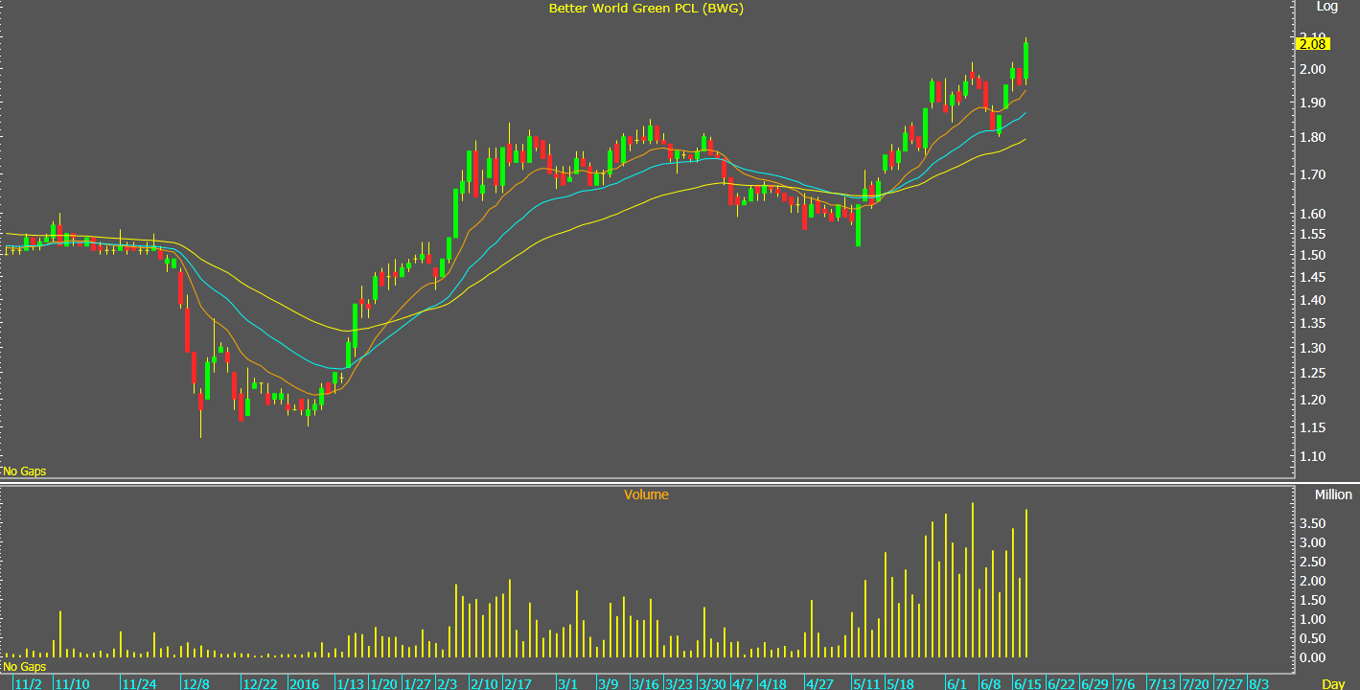Click the 2.00 price axis value
This screenshot has width=1360, height=690.
point(1313,69)
